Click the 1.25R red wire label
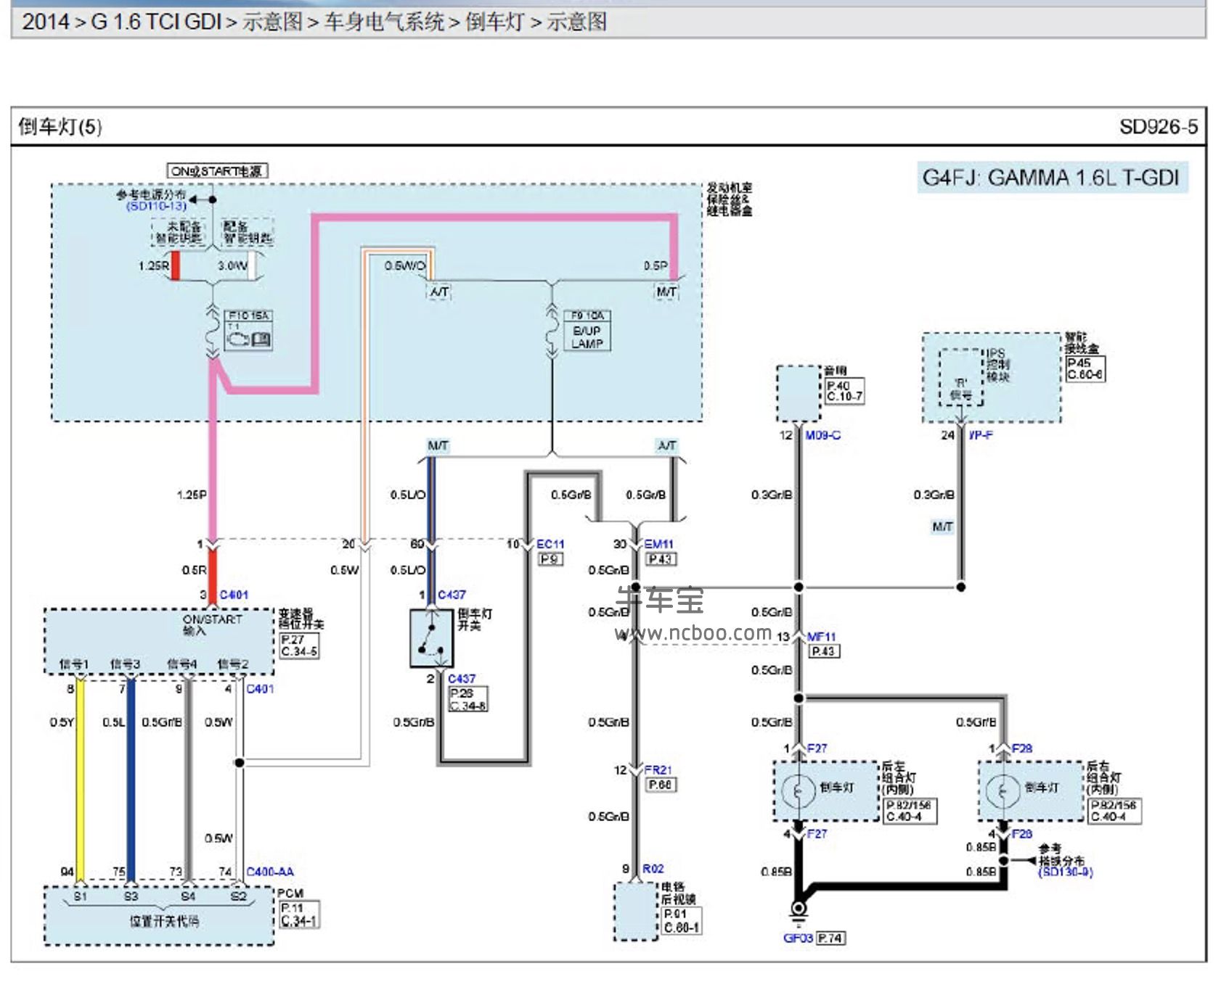This screenshot has width=1221, height=982. [153, 266]
